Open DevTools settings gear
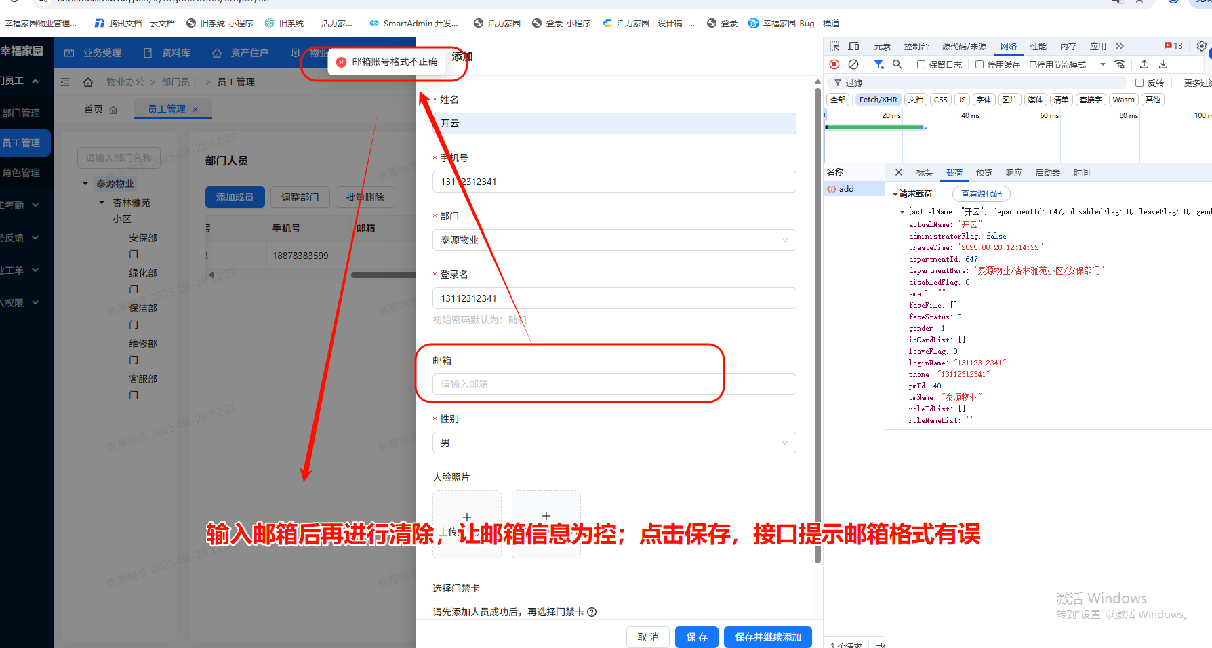Image resolution: width=1212 pixels, height=648 pixels. [x=1201, y=46]
